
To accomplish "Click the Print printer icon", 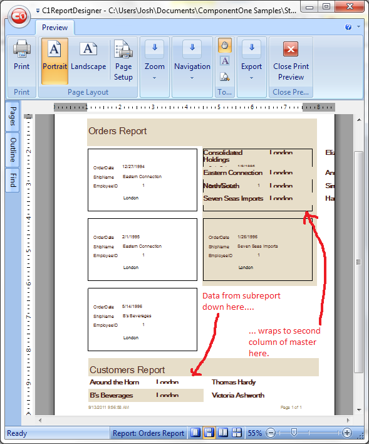I will click(x=21, y=48).
